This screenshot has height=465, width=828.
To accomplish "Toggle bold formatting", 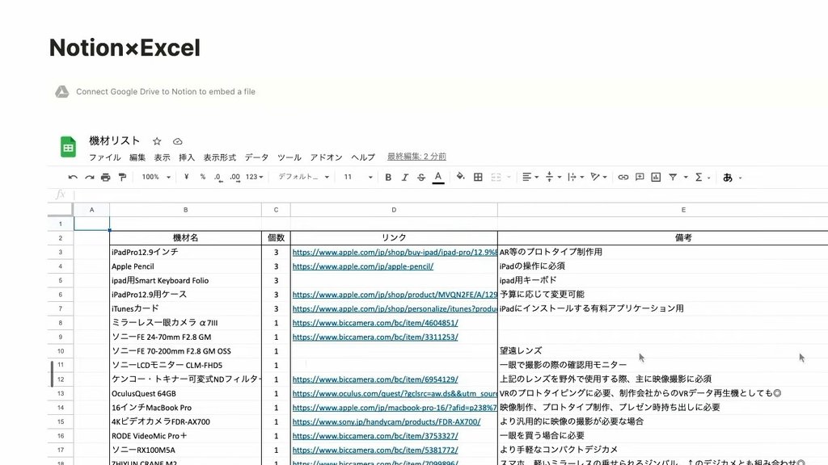I will click(388, 177).
